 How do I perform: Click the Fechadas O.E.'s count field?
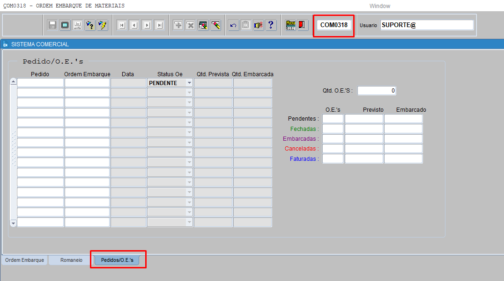[333, 129]
